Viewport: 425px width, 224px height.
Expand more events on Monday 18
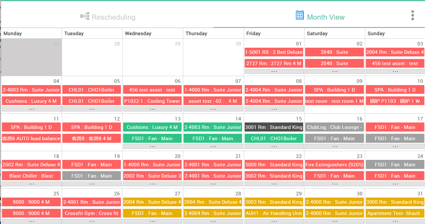(31, 184)
